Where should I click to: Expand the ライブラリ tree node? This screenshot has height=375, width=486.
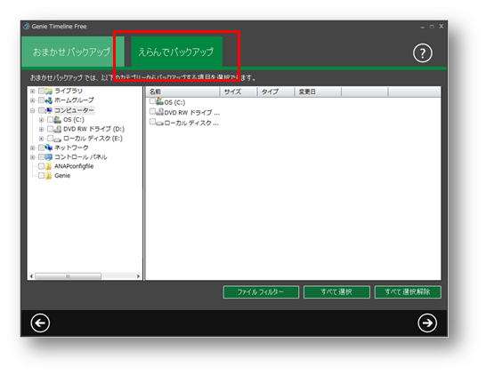point(32,92)
